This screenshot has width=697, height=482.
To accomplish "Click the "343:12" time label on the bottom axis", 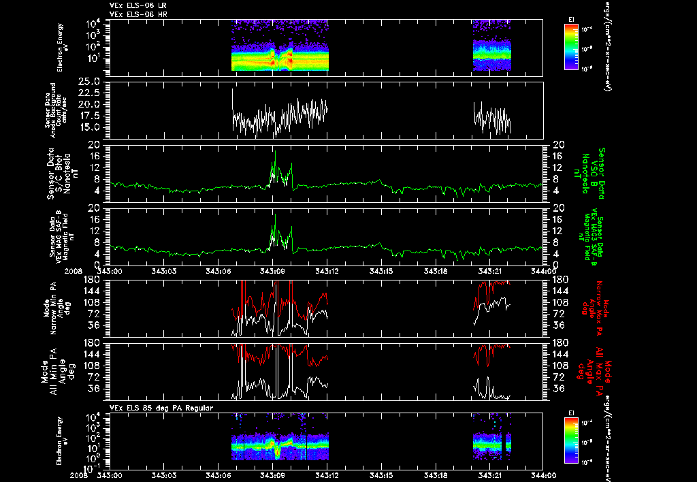I will 327,475.
